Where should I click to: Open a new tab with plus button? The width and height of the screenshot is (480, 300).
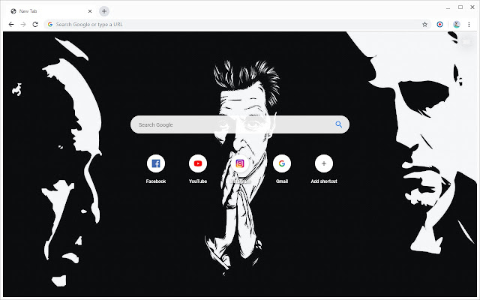104,11
